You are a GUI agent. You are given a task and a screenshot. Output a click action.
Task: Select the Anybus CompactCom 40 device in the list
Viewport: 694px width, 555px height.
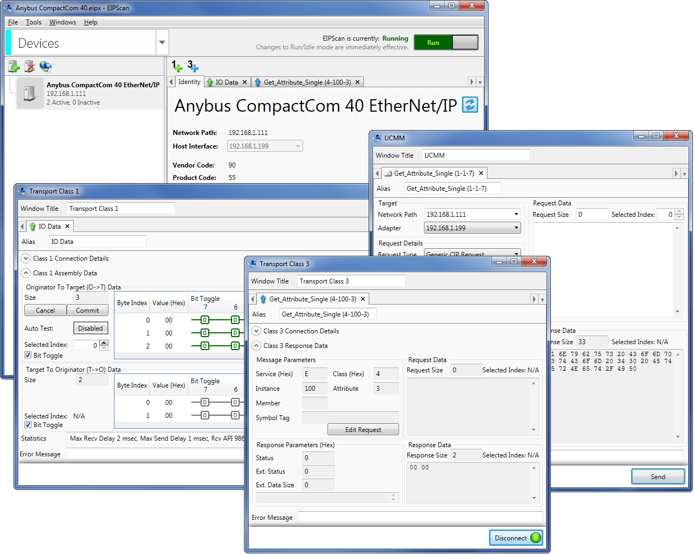click(87, 92)
